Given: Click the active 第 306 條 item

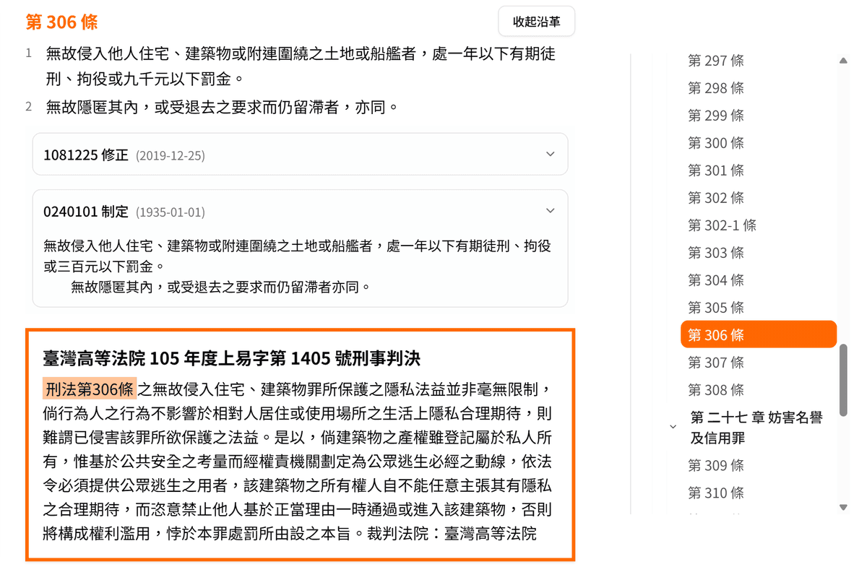Looking at the screenshot, I should [757, 335].
